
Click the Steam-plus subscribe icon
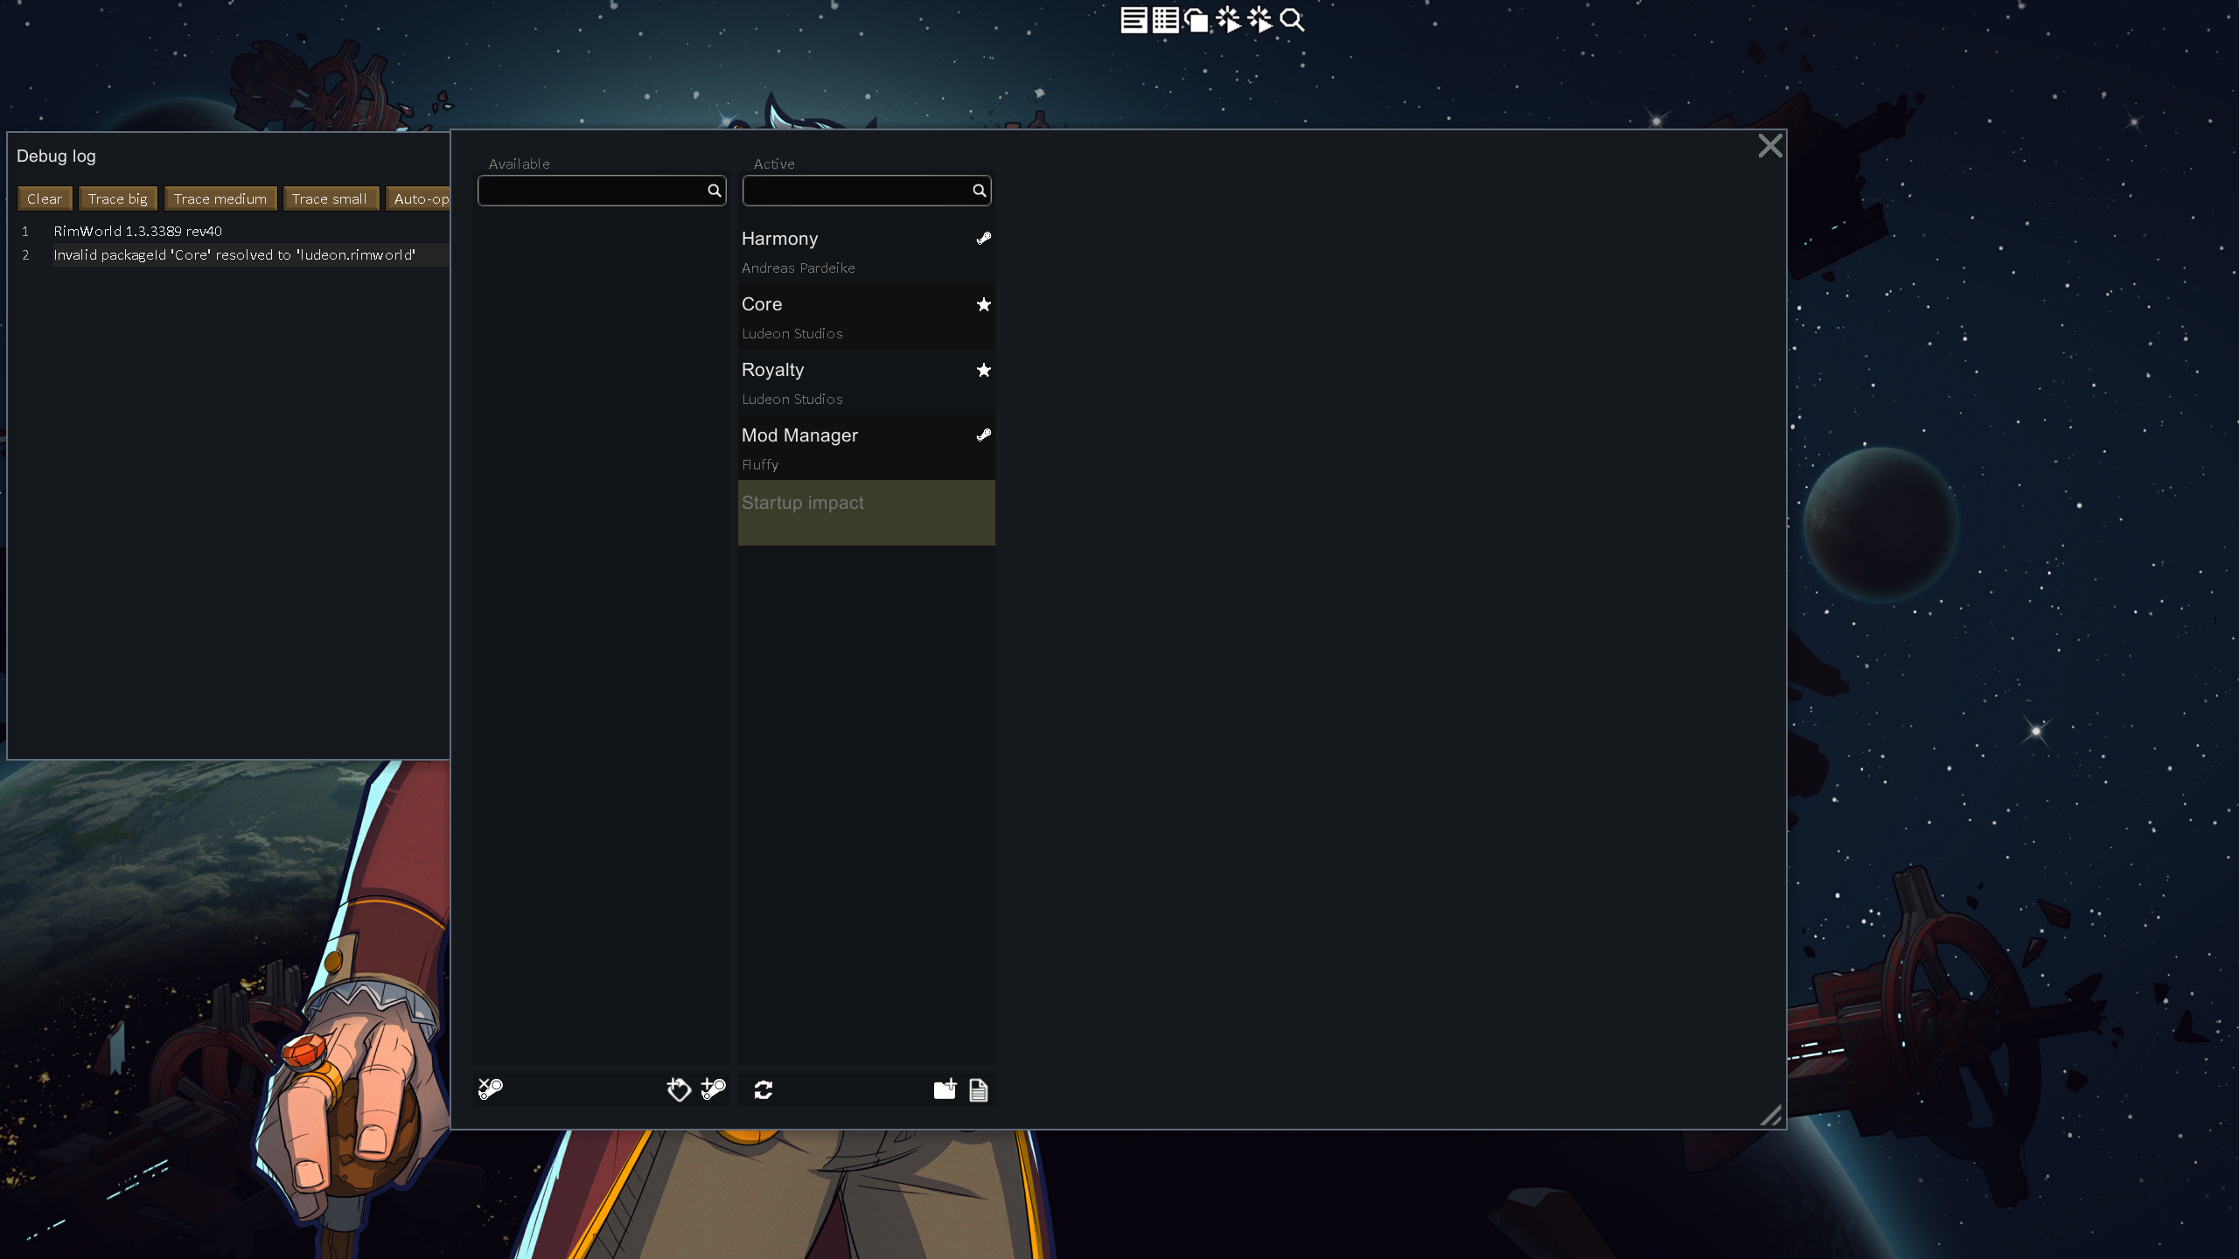tap(714, 1089)
